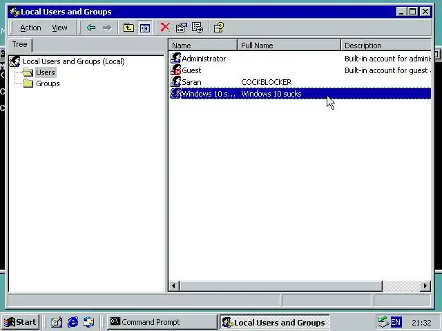Screen dimensions: 442x331
Task: Click the horizontal scrollbar left arrow
Action: click(173, 286)
